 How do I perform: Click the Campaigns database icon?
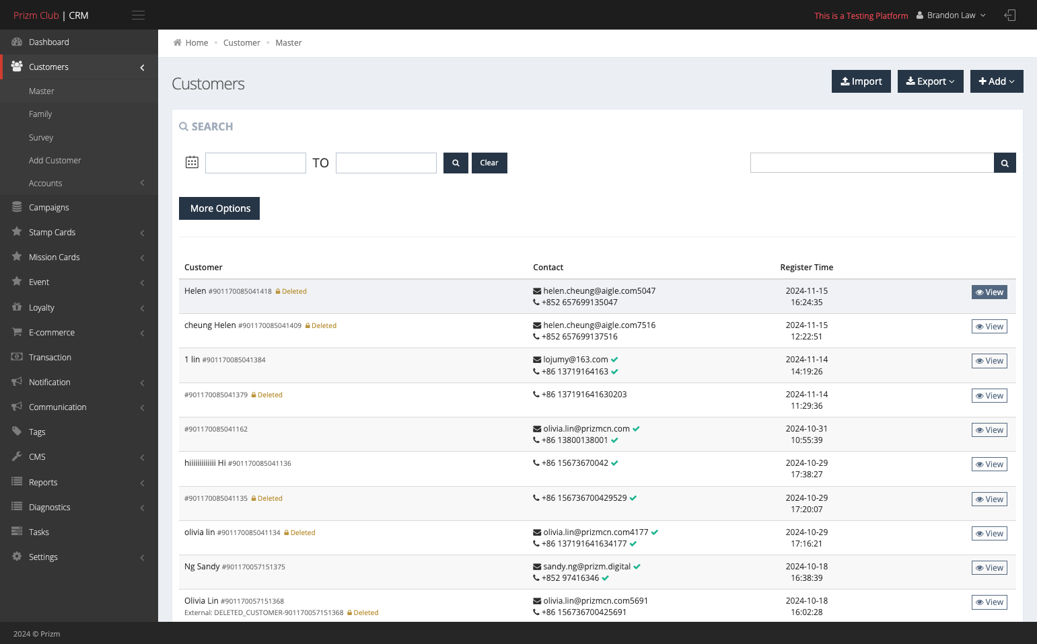17,207
